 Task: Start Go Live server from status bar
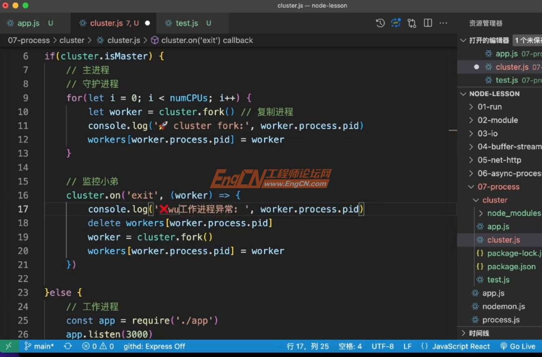(518, 346)
